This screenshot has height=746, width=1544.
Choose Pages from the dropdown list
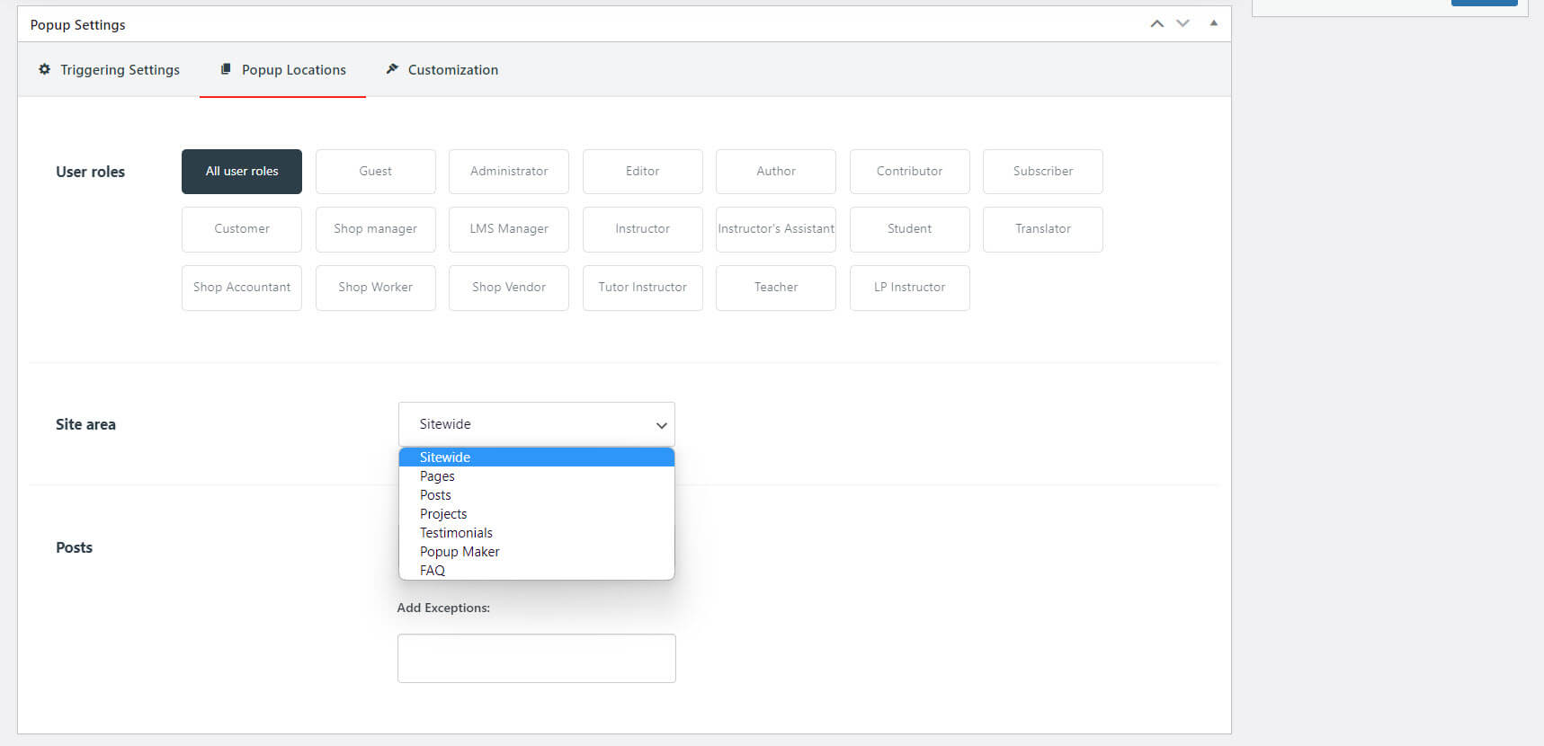437,476
